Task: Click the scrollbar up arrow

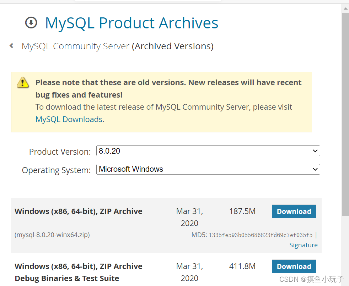Action: (345, 8)
